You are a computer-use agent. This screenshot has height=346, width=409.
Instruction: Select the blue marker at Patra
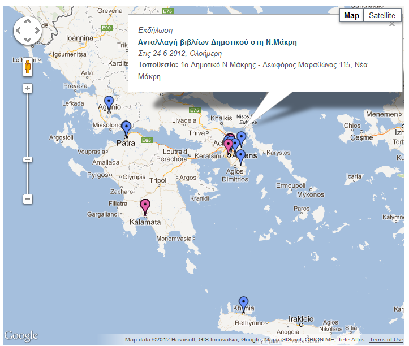[126, 128]
